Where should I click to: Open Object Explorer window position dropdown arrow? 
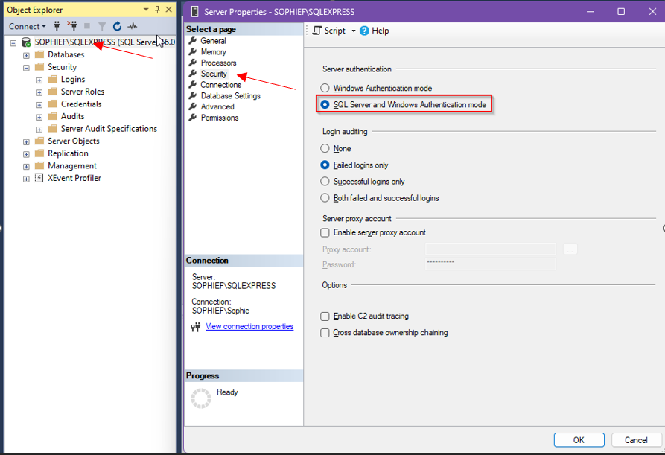pos(146,10)
